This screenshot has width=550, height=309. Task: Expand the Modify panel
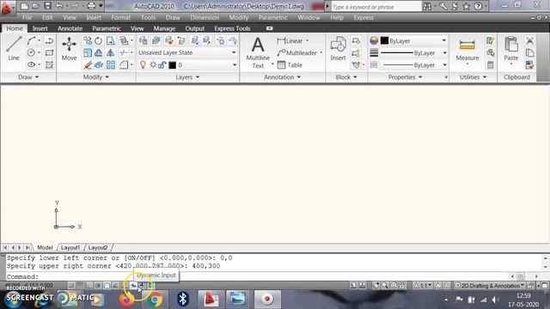coord(95,77)
